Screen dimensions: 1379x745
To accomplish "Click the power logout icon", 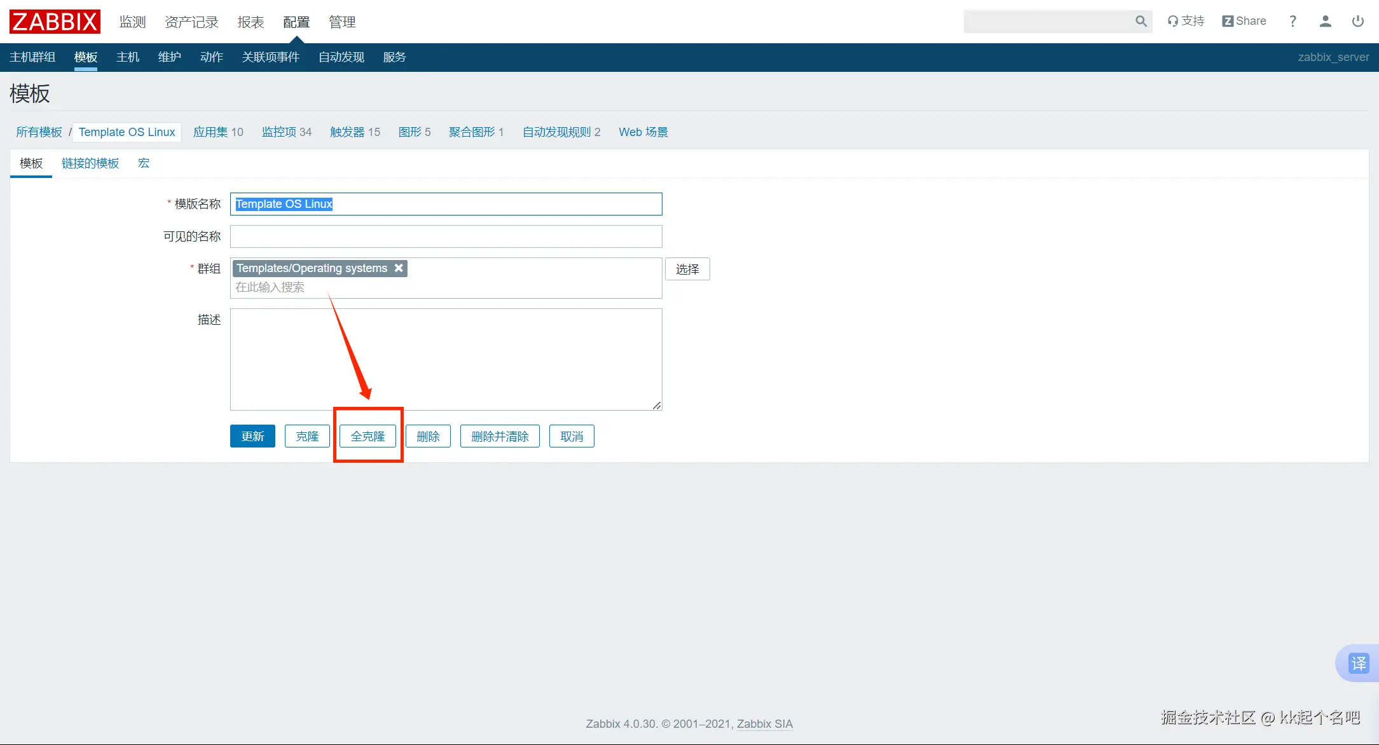I will click(x=1357, y=21).
